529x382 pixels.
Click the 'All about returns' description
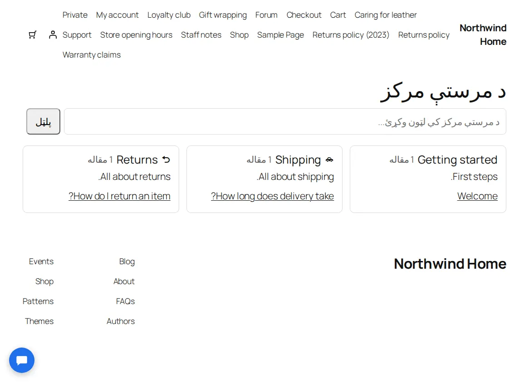click(x=134, y=177)
